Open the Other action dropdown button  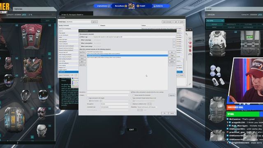[x=82, y=62]
